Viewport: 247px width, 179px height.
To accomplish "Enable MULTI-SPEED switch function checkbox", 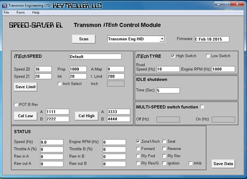I will coord(202,107).
